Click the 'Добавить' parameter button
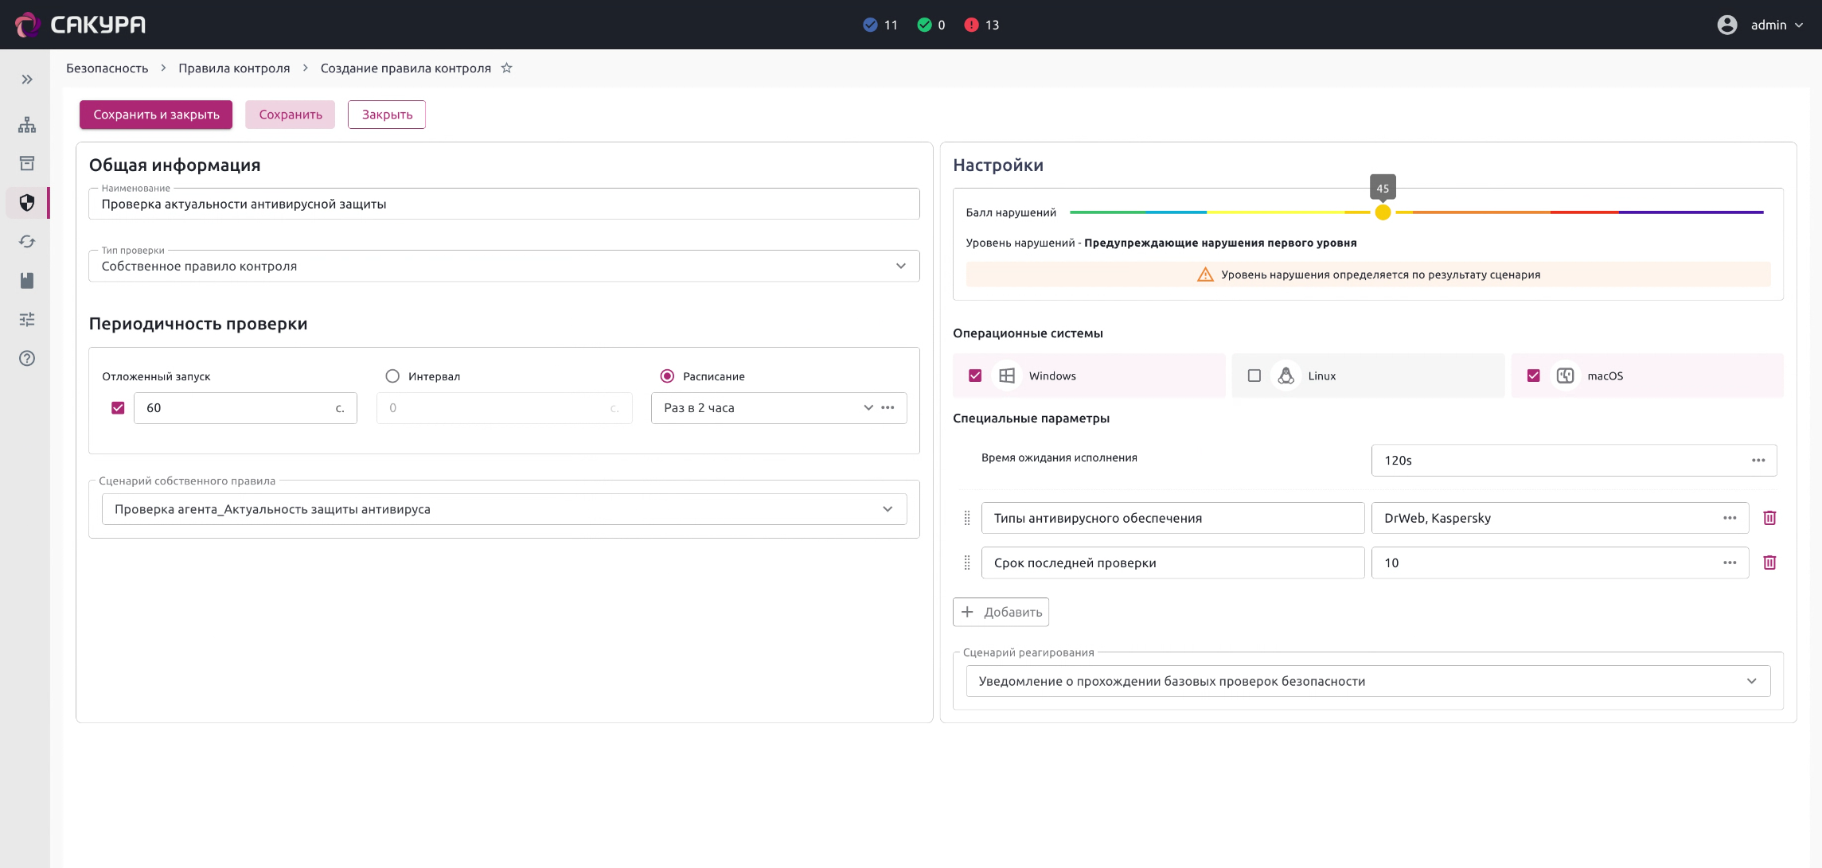 pyautogui.click(x=1001, y=612)
